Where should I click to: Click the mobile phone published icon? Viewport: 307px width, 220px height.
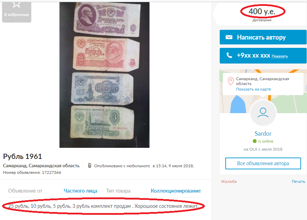tap(89, 166)
